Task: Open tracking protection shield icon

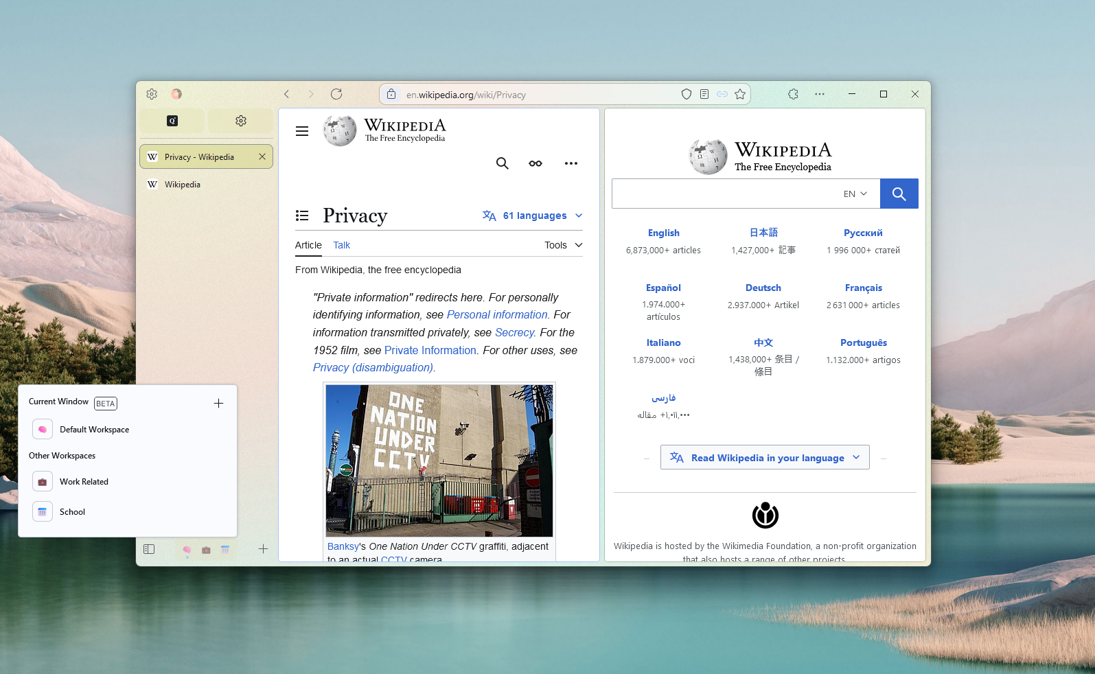Action: coord(686,94)
